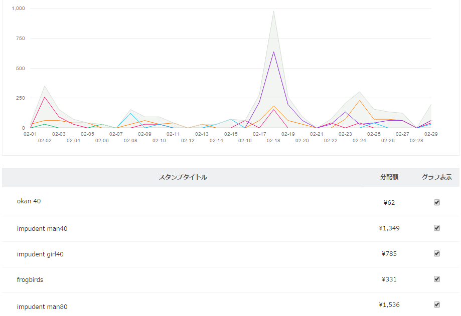Click the okan 40 stamp title
The image size is (461, 316).
tap(29, 201)
